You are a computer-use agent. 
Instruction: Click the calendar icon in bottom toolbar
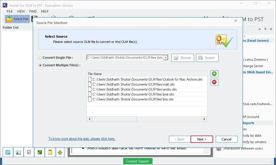click(8, 152)
